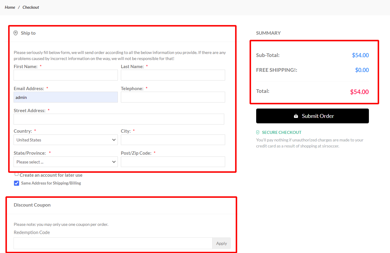Select the Post/Zip Code field

(x=173, y=162)
